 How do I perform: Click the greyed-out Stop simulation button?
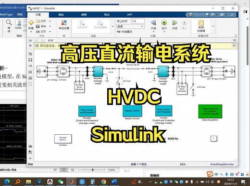184,23
